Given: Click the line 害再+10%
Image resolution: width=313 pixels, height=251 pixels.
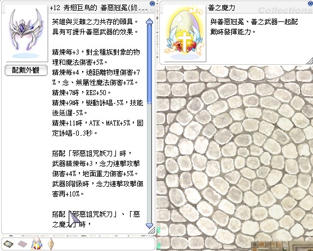Looking at the screenshot, I should [x=68, y=194].
